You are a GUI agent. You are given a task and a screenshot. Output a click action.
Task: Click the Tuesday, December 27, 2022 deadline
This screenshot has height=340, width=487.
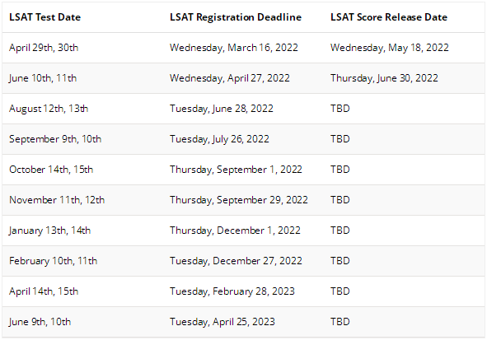click(236, 261)
